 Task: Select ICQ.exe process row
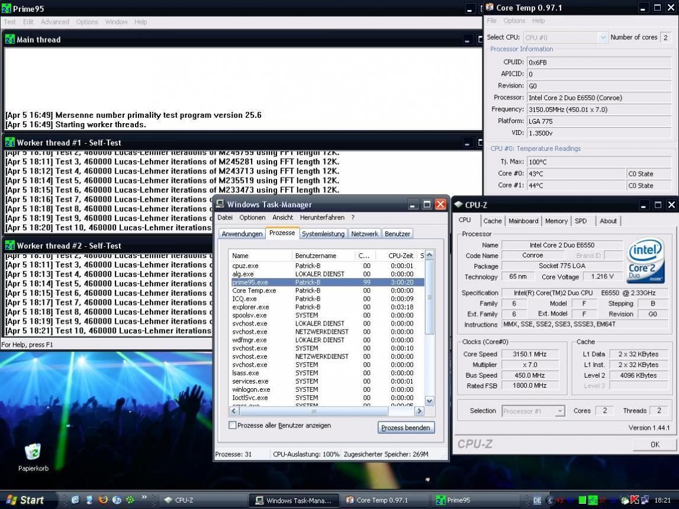point(327,299)
